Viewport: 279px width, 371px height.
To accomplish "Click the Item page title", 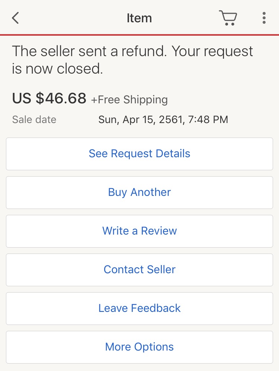I will 139,18.
